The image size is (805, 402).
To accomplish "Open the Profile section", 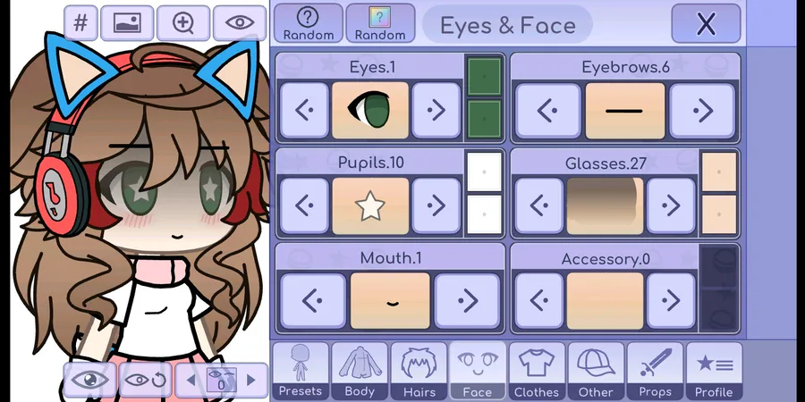I will (714, 372).
